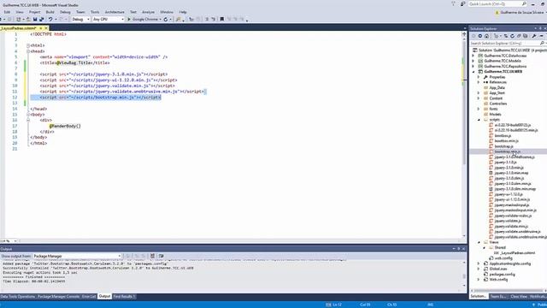Switch to Package Manager Console tab
This screenshot has width=547, height=308.
click(x=58, y=297)
